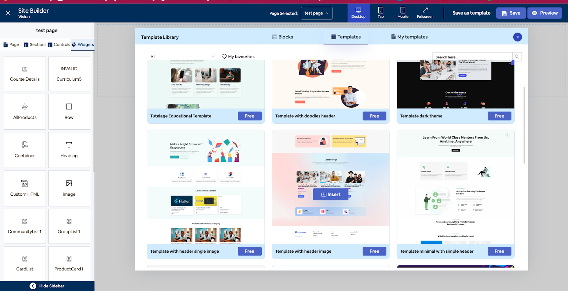Screen dimensions: 568x291
Task: Open Template with header single image thumbnail
Action: 206,187
